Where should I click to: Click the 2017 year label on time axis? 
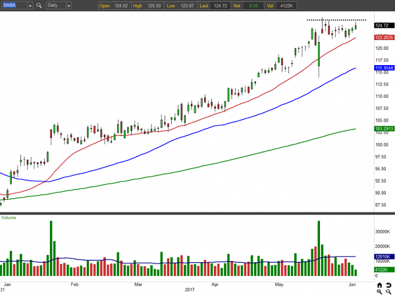pos(188,290)
